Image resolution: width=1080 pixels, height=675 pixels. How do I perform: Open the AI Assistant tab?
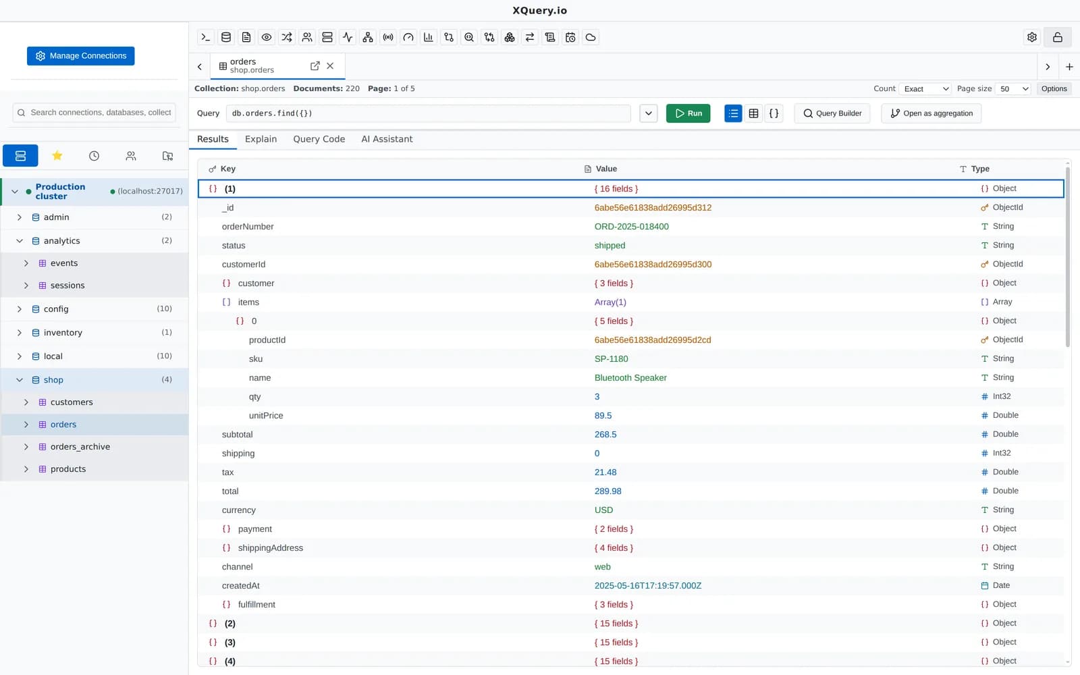pyautogui.click(x=387, y=139)
